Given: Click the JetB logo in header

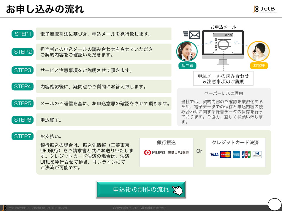Looking at the screenshot, I should pos(264,9).
